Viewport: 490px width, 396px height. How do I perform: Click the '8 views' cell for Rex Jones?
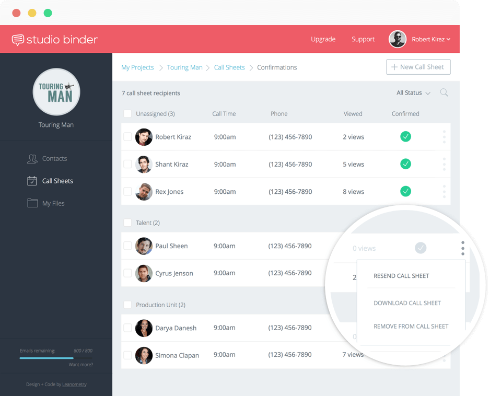click(354, 192)
